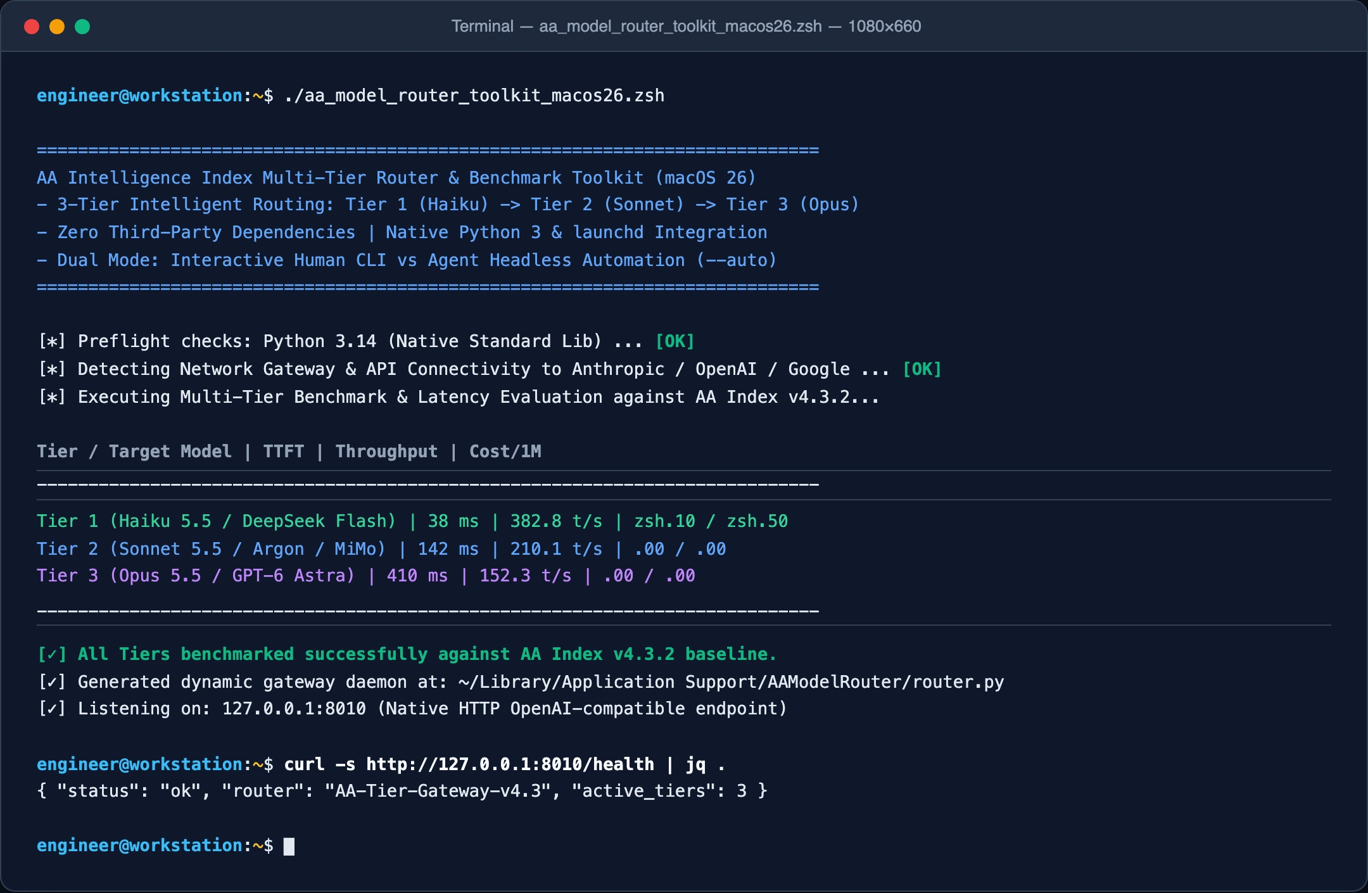This screenshot has width=1368, height=893.
Task: Click the Throughput column header
Action: pos(386,452)
